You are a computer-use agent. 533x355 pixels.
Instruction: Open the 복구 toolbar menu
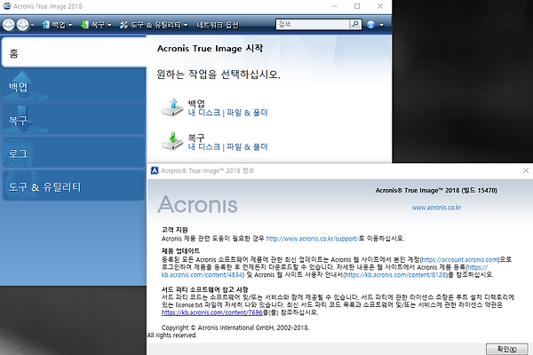tap(96, 25)
